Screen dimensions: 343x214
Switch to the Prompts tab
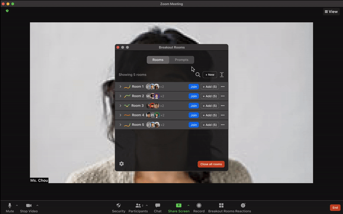181,60
